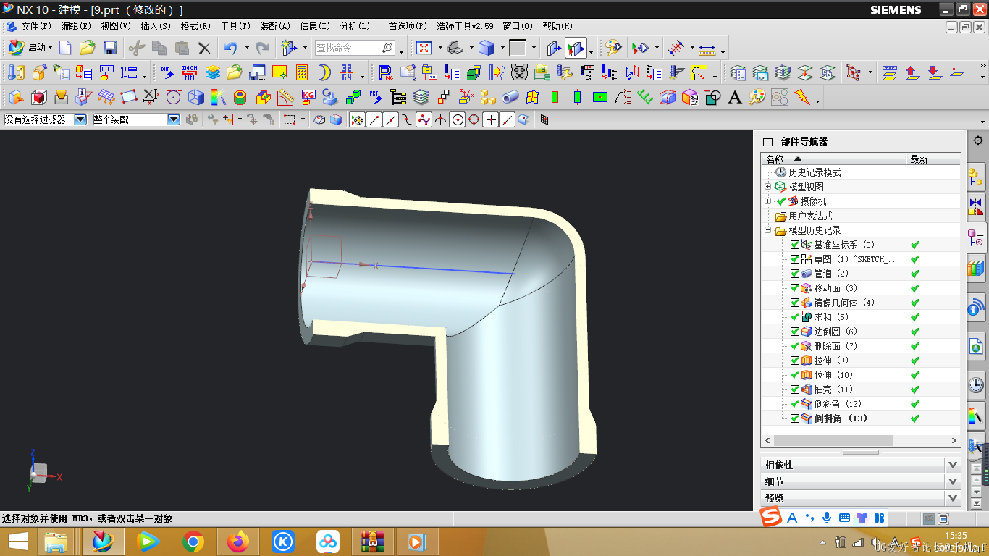Collapse the 模型历史记录 tree node
The image size is (989, 556).
[x=768, y=230]
